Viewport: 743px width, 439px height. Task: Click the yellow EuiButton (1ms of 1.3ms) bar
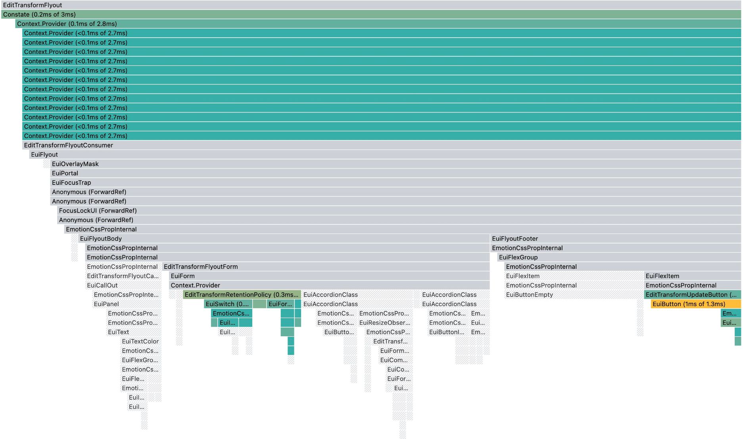tap(696, 304)
